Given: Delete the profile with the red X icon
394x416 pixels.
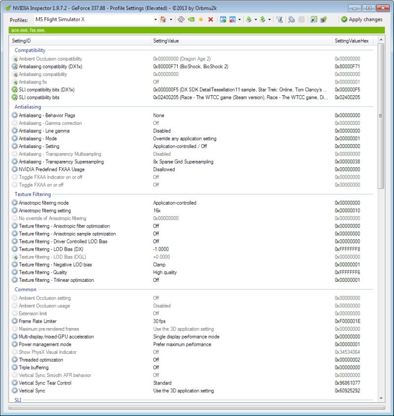Looking at the screenshot, I should point(211,19).
